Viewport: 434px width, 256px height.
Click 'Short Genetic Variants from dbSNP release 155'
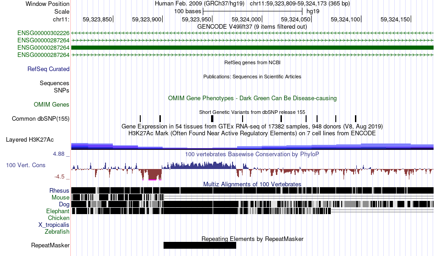[252, 112]
